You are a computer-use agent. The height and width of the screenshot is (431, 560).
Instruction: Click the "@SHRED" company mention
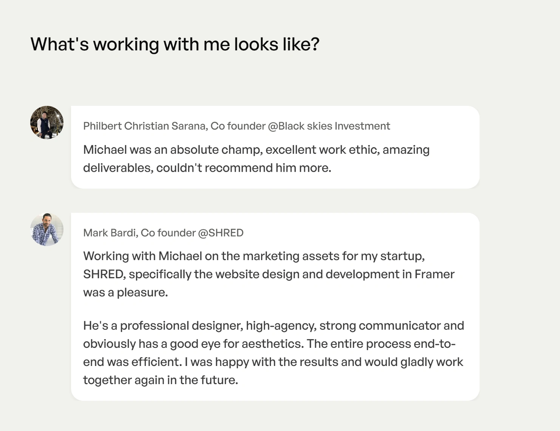point(221,233)
